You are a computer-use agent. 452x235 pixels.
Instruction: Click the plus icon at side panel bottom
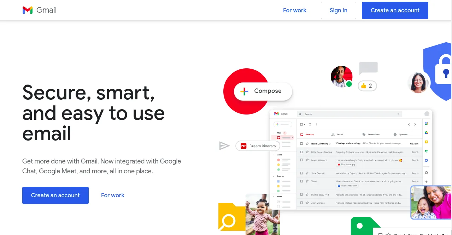(x=426, y=182)
